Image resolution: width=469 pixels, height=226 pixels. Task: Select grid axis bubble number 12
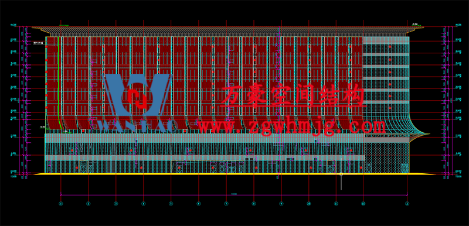[363, 204]
